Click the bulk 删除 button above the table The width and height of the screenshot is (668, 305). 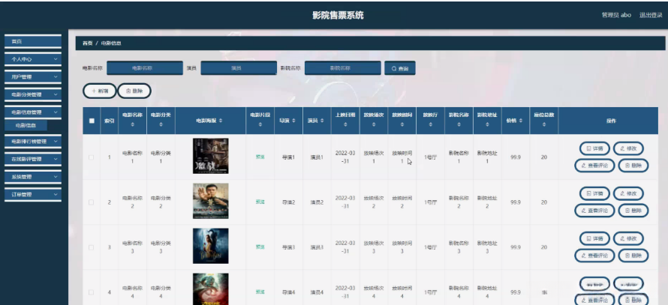click(134, 91)
